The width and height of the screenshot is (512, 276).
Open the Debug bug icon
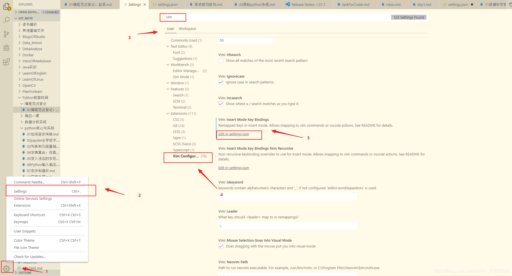pos(6,48)
